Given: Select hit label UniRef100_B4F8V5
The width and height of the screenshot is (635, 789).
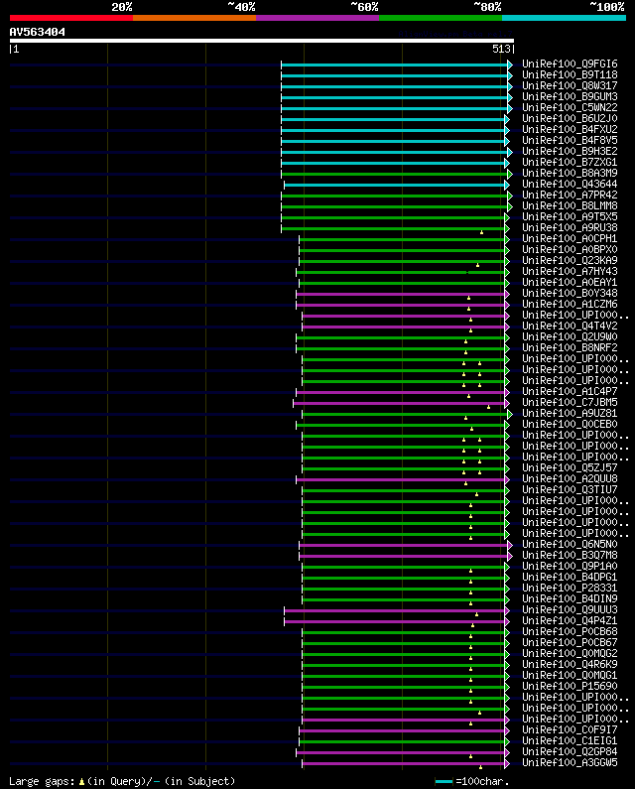Looking at the screenshot, I should point(570,140).
